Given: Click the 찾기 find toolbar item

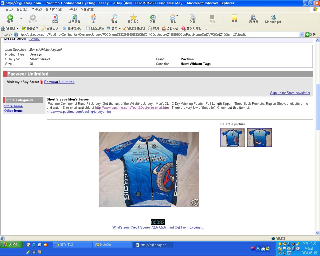Looking at the screenshot, I should pos(153,28).
